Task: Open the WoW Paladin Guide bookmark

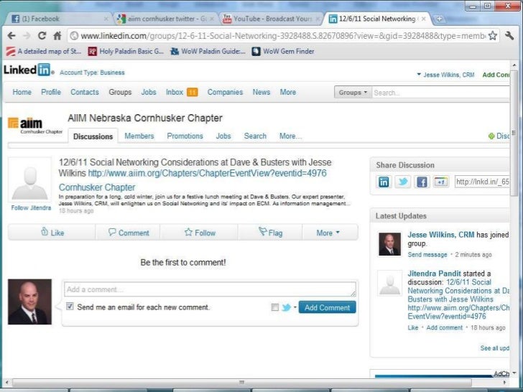Action: pyautogui.click(x=208, y=52)
